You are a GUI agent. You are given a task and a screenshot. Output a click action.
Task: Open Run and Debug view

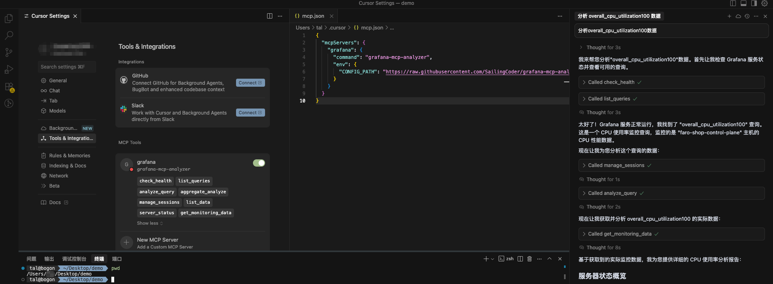click(x=9, y=69)
